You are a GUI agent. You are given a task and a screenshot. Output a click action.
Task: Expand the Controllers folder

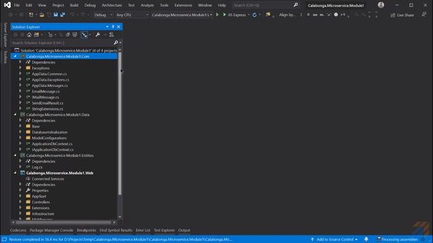pyautogui.click(x=20, y=202)
